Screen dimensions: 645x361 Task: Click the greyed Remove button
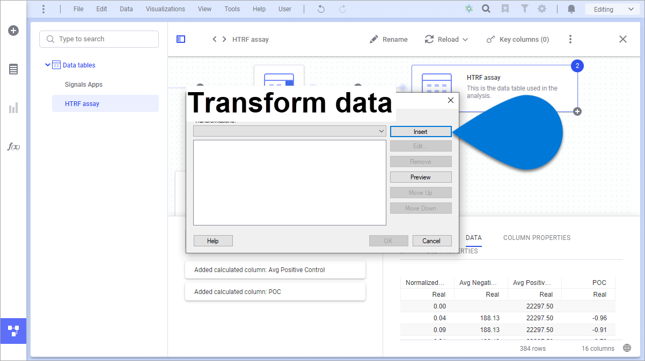pos(421,162)
